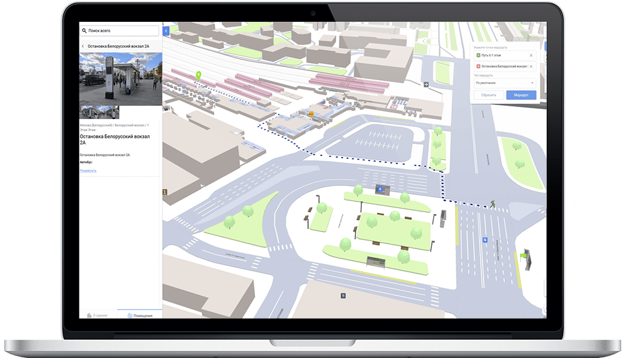The image size is (625, 358).
Task: Open the small photo thumbnail below the main image
Action: [x=99, y=112]
